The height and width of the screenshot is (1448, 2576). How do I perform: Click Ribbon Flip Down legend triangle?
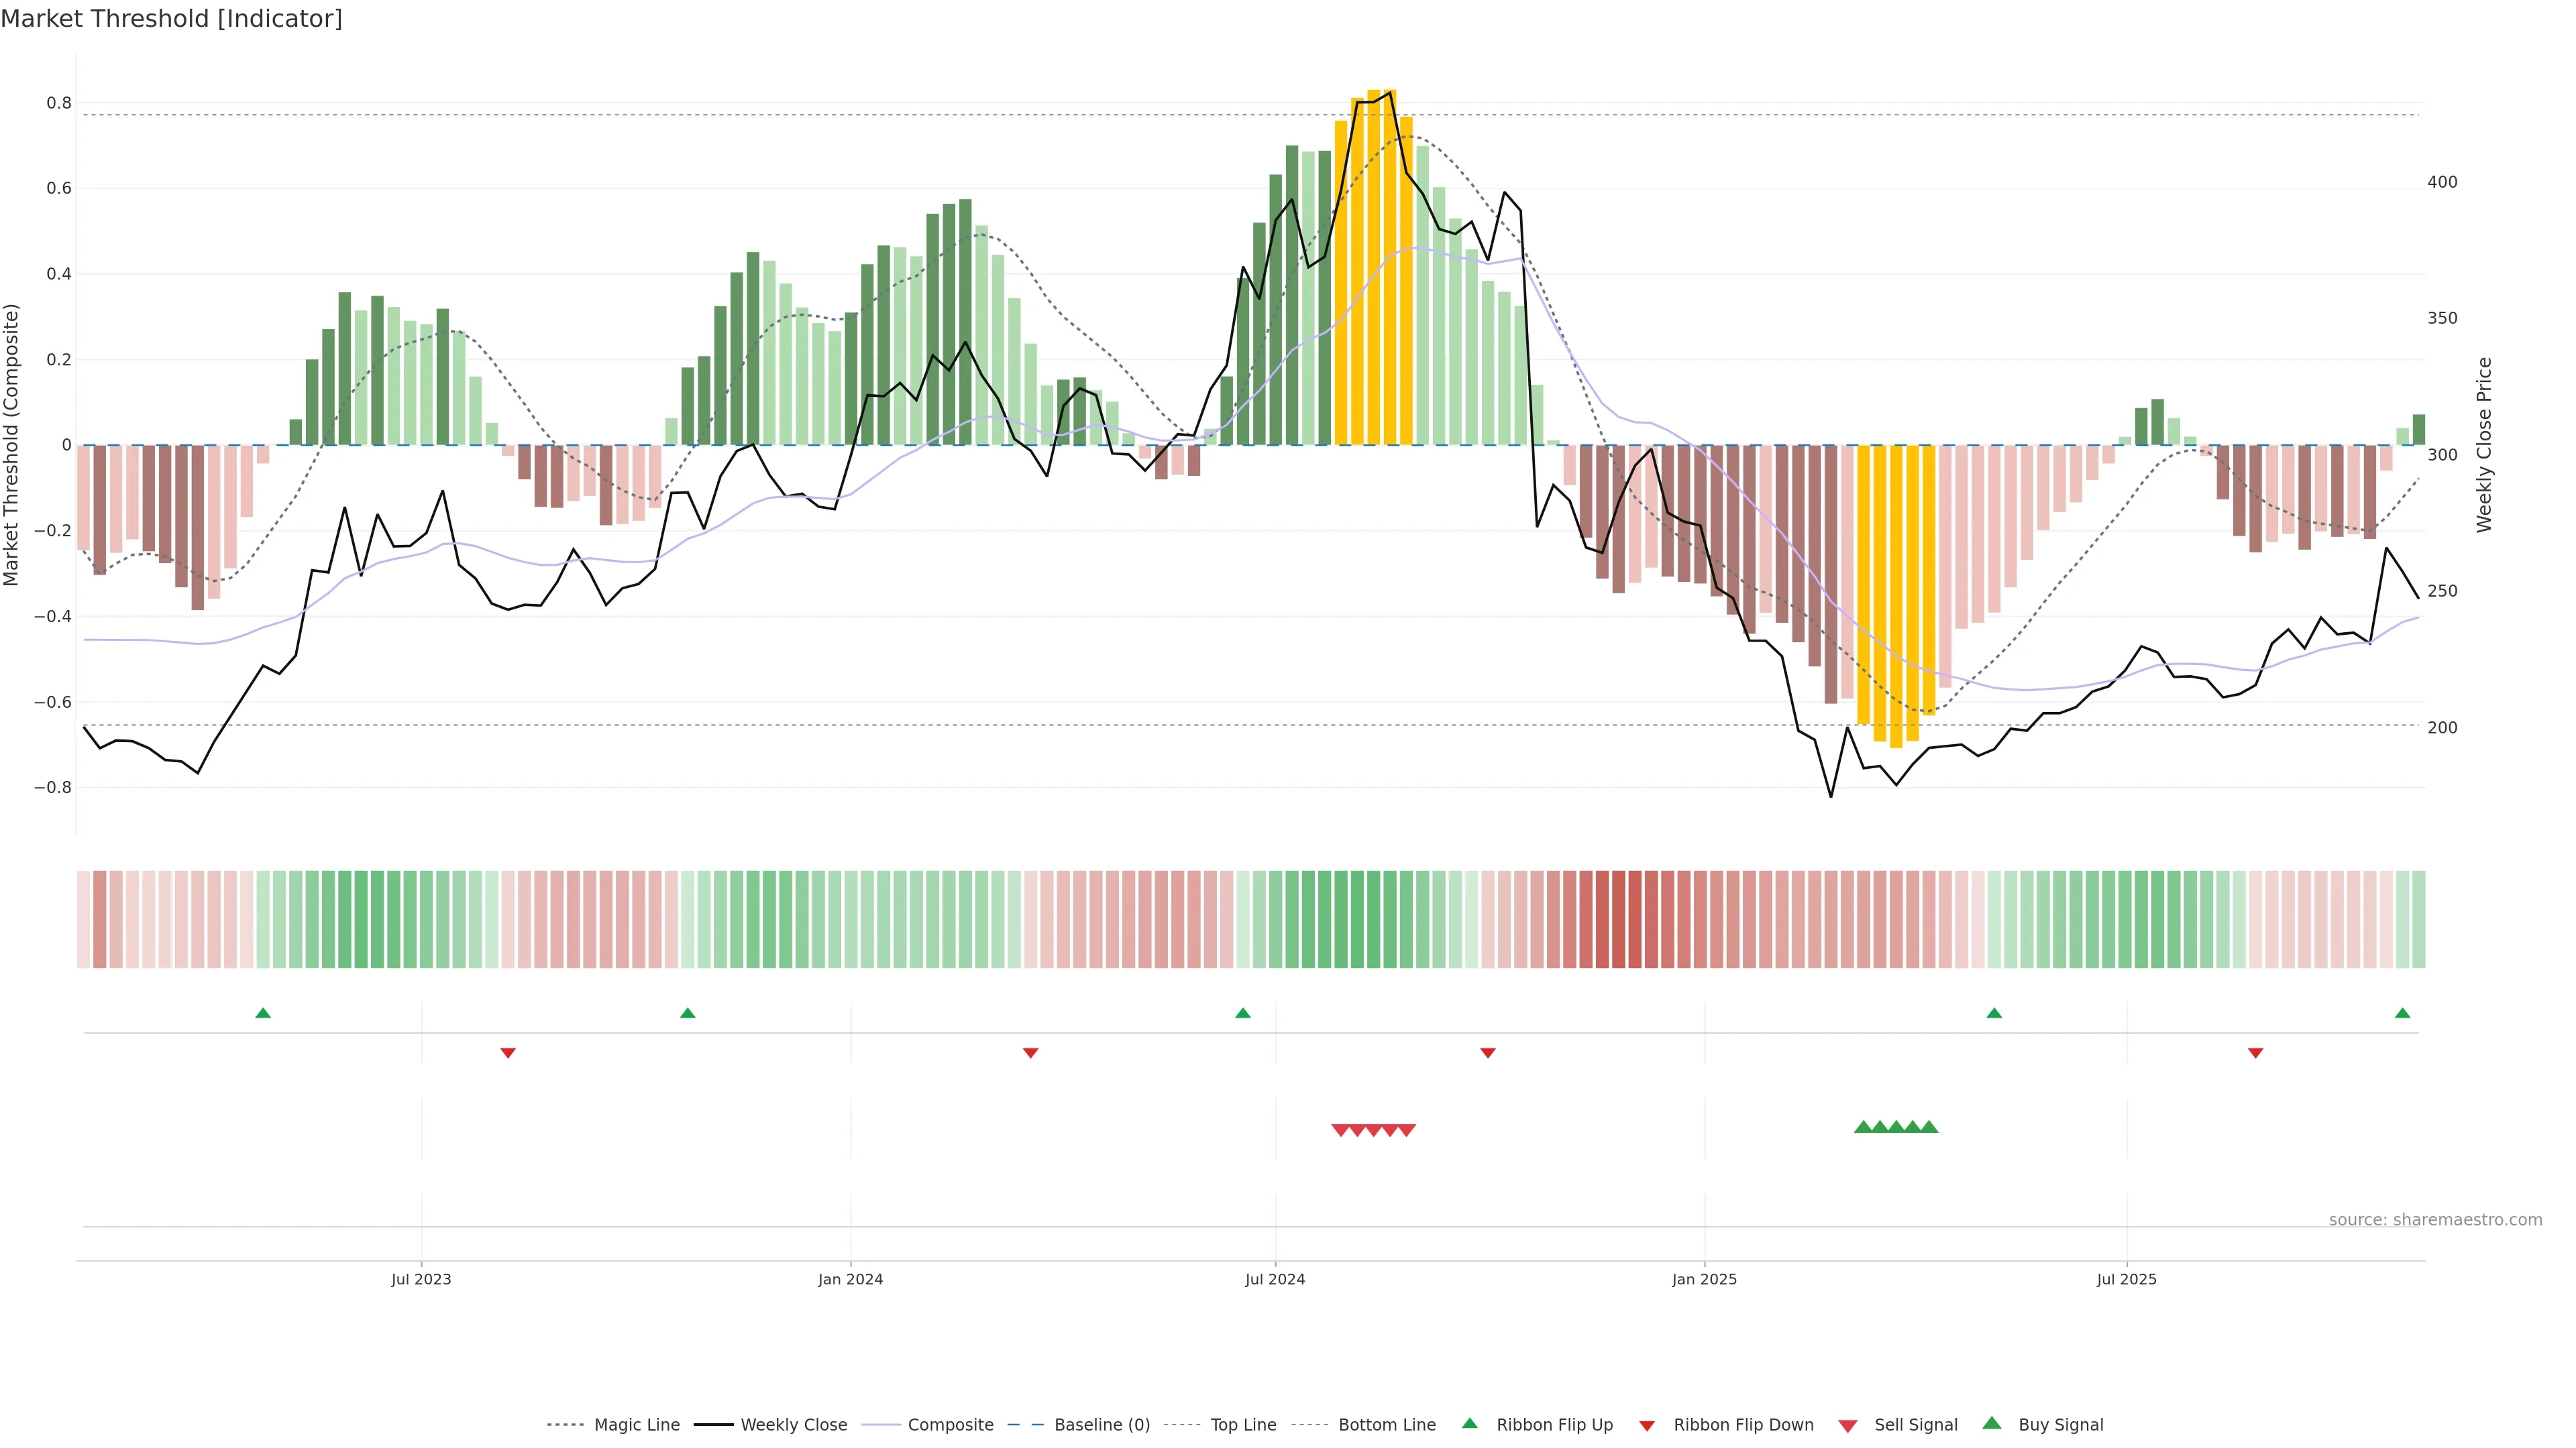click(x=1647, y=1426)
